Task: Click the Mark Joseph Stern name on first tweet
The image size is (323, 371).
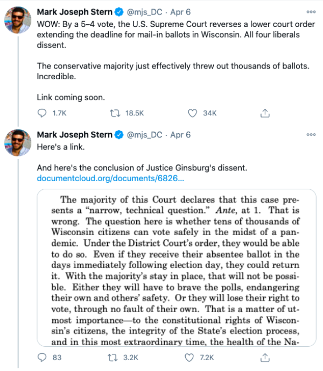Action: pyautogui.click(x=74, y=12)
